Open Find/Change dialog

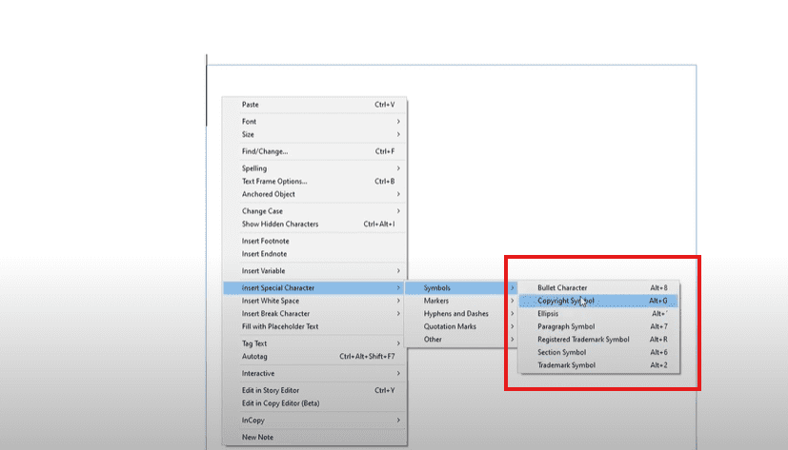265,151
